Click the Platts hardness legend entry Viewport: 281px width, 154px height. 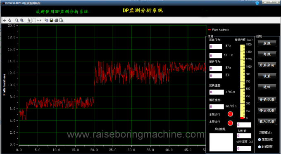coord(218,30)
